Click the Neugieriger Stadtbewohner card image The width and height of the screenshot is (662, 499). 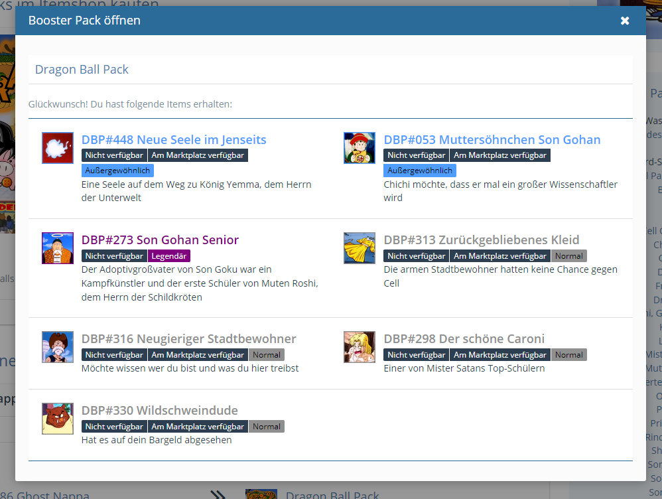pyautogui.click(x=58, y=347)
